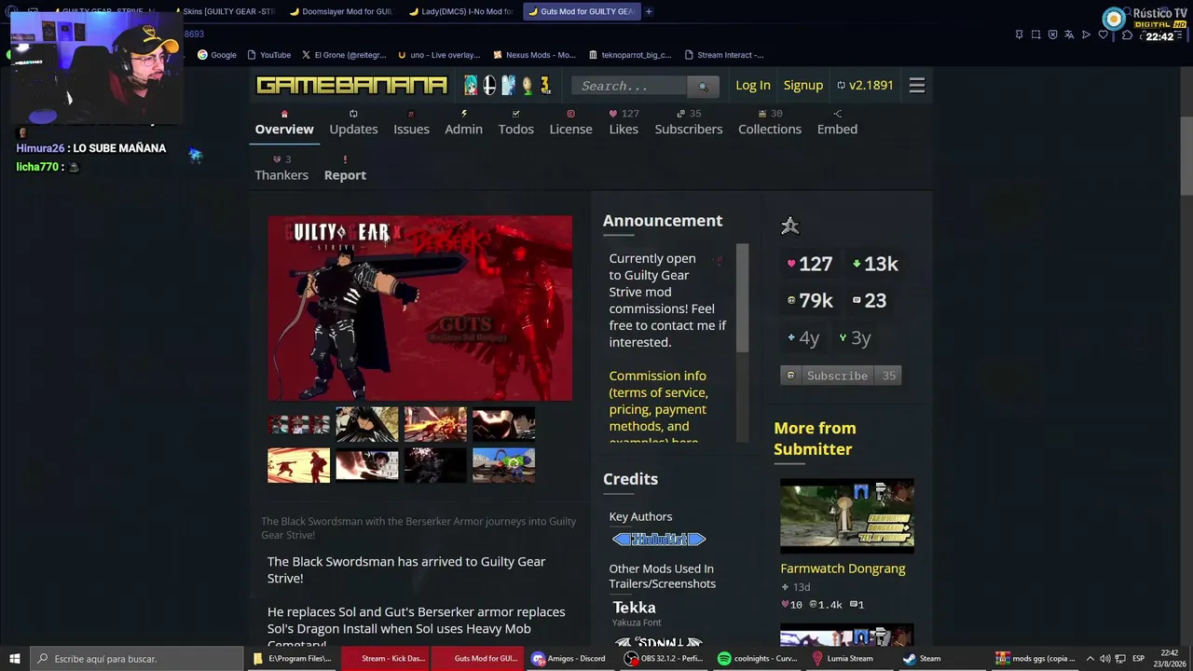This screenshot has width=1193, height=671.
Task: Select the blue-sky green-character screenshot thumbnail
Action: point(503,465)
